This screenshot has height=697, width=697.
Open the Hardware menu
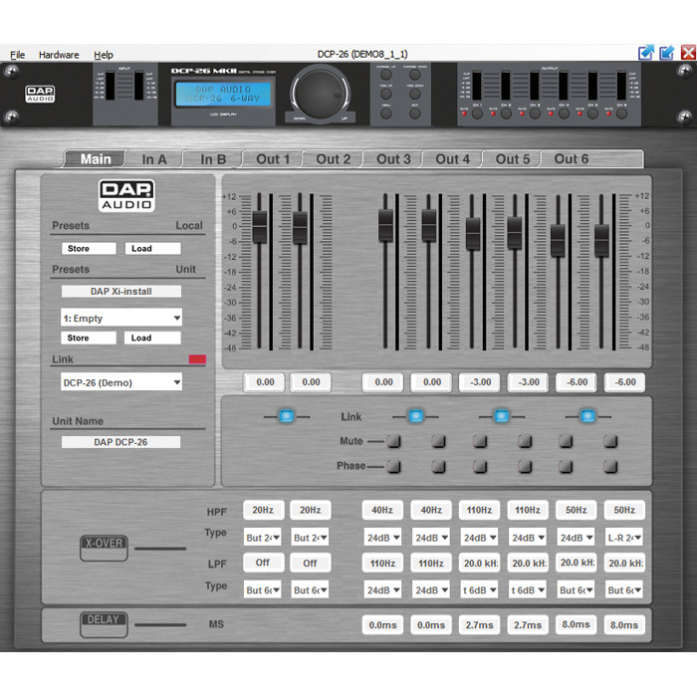(59, 55)
